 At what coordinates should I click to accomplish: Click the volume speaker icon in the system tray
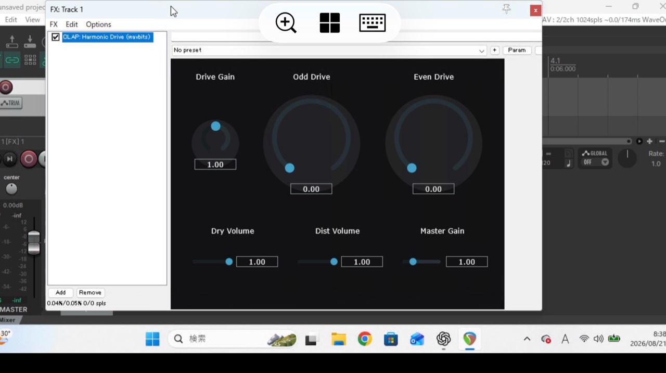click(598, 339)
